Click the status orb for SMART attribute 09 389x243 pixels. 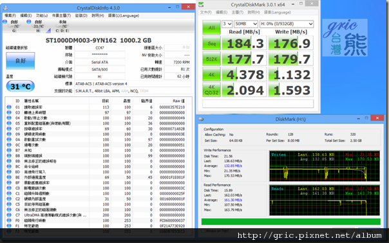tap(9, 134)
